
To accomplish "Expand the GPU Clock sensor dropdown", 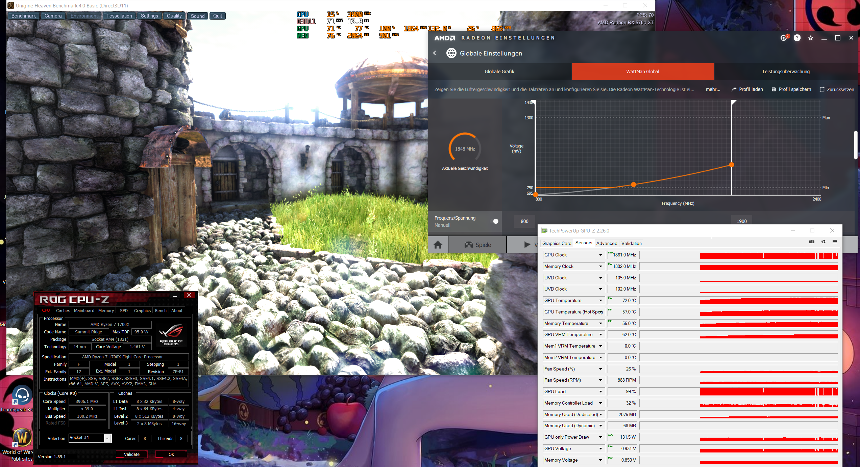I will pyautogui.click(x=600, y=255).
